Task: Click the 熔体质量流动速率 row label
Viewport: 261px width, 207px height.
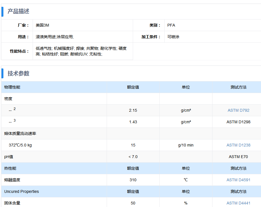Action: coord(20,133)
